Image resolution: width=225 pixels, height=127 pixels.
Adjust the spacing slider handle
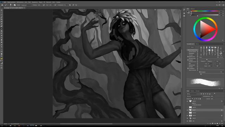point(201,74)
